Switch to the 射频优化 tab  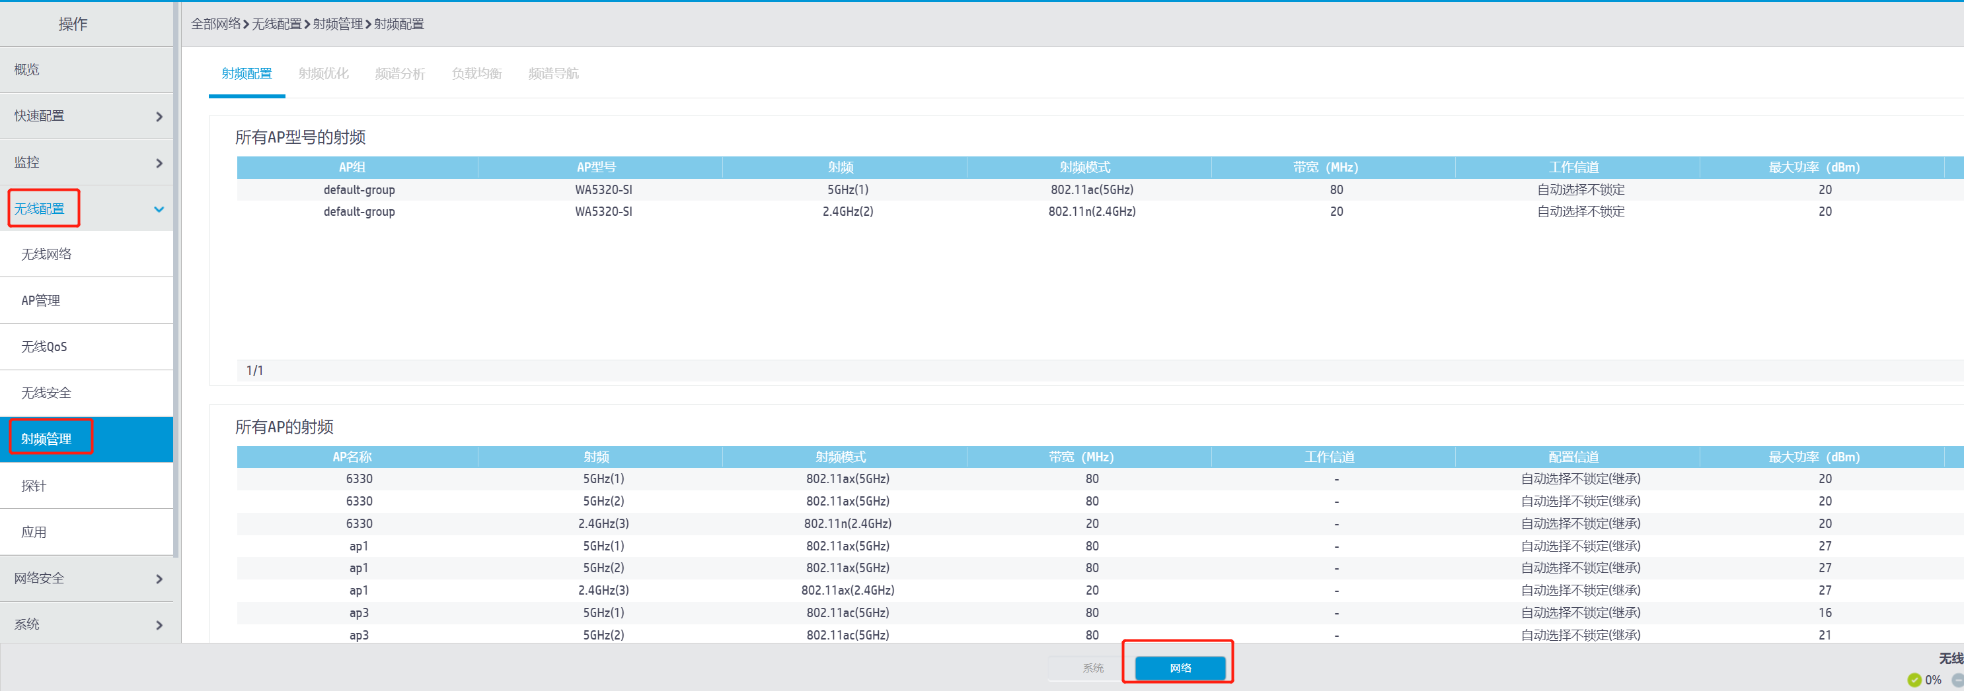point(323,74)
